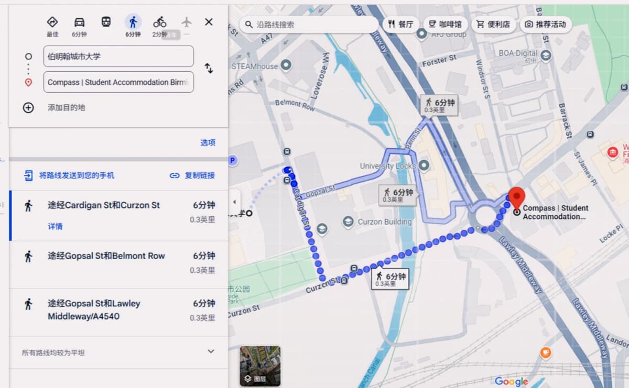Open the University Locks map marker
629x388 pixels.
click(424, 166)
